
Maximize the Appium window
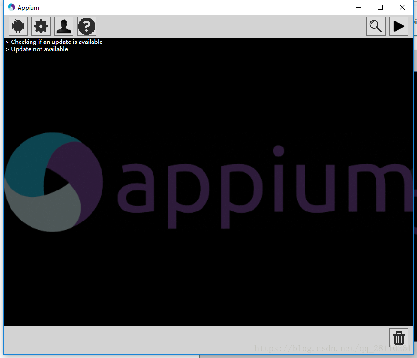(380, 7)
